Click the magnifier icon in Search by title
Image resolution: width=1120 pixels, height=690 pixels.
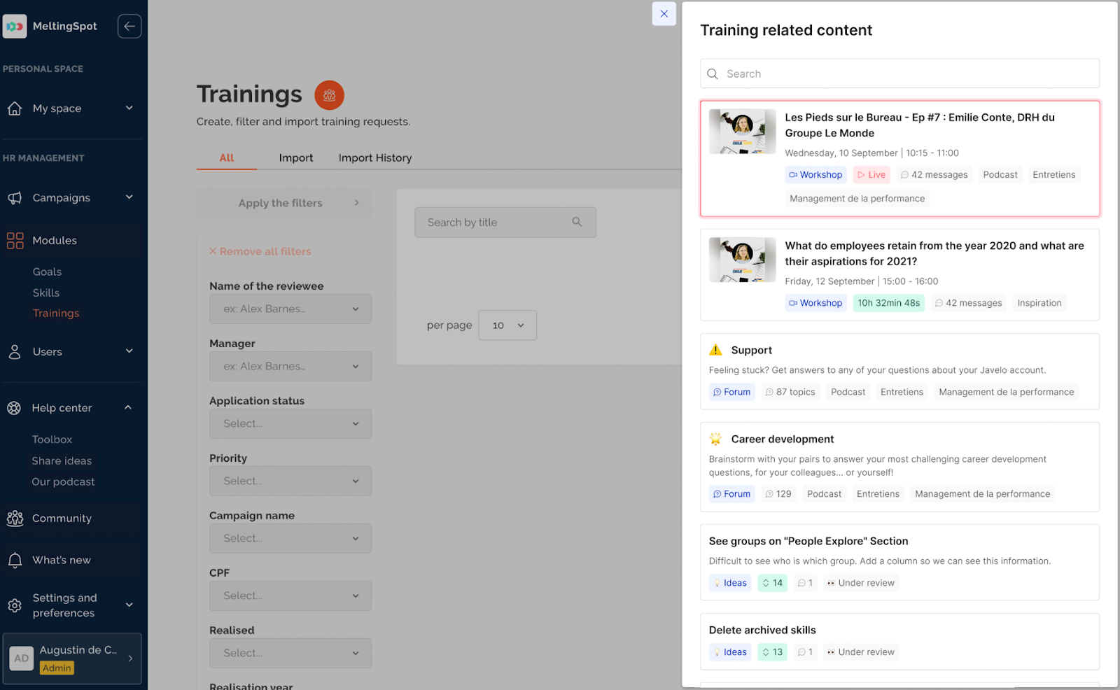click(577, 222)
